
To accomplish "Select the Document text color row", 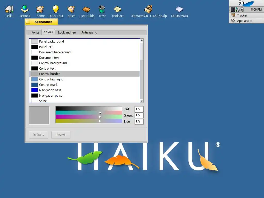I will (84, 57).
